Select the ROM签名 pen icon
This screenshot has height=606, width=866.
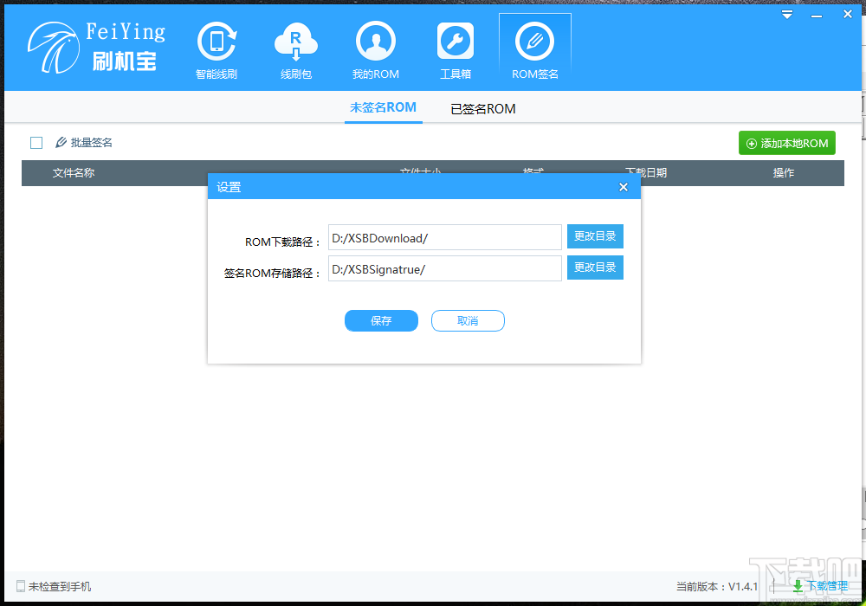point(534,41)
